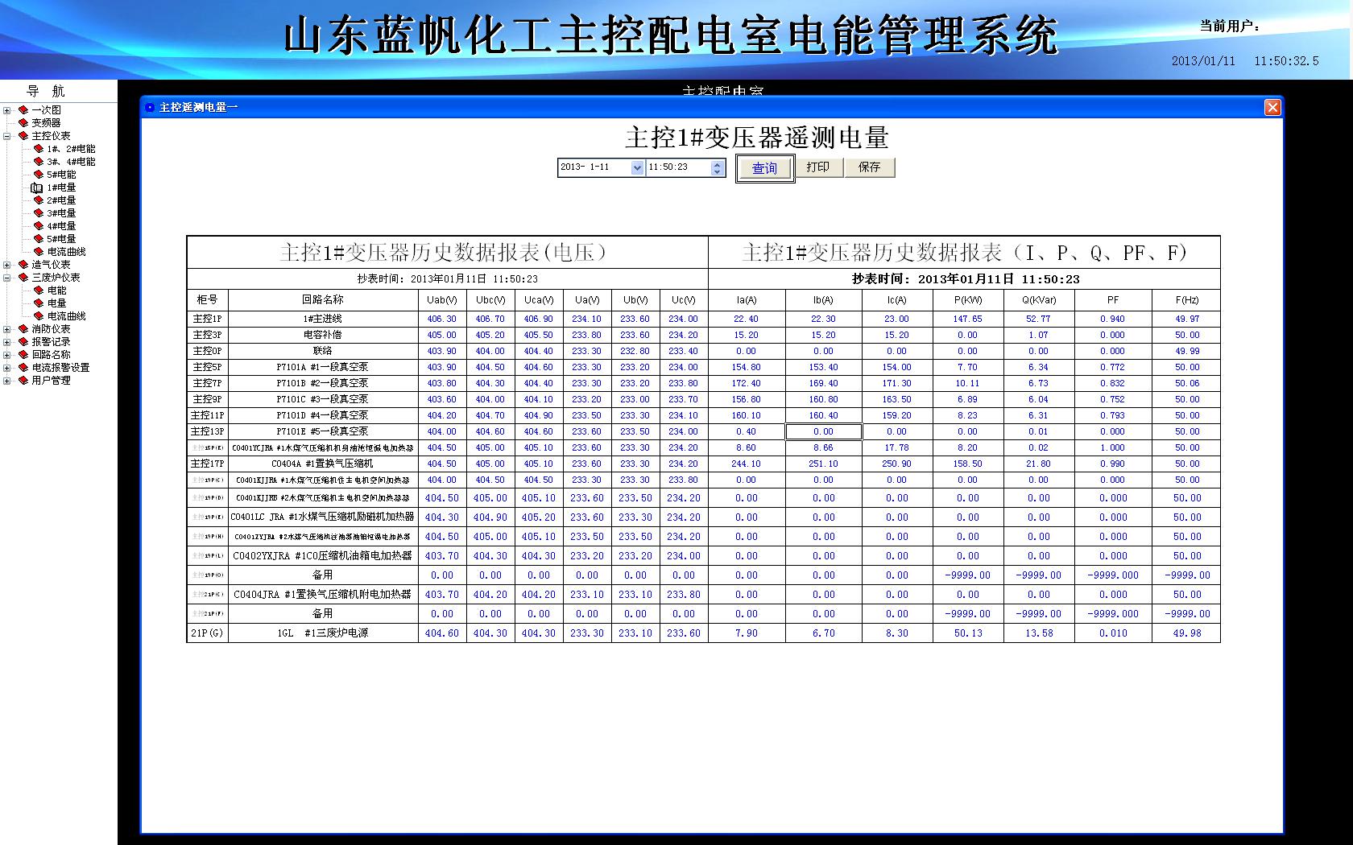The height and width of the screenshot is (845, 1353).
Task: Click the 保存 save button
Action: pos(870,167)
